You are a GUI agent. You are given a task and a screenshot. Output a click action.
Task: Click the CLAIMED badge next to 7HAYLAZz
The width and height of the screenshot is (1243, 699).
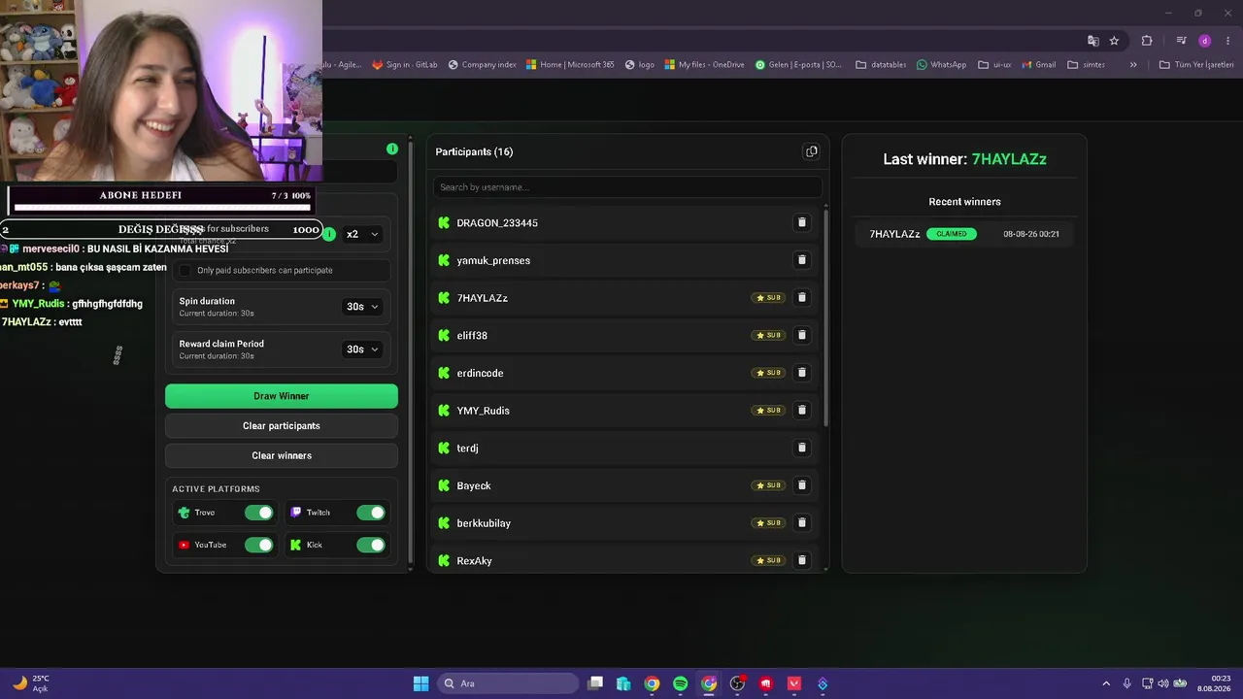[x=952, y=234]
